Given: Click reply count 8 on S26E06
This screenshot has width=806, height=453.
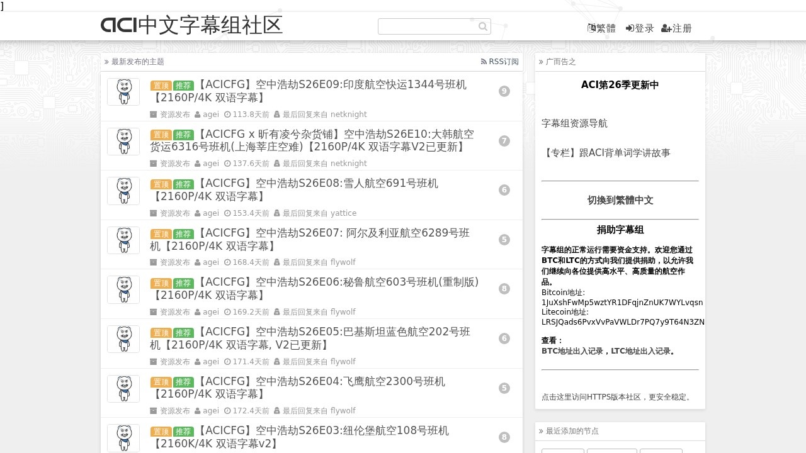Looking at the screenshot, I should tap(504, 289).
